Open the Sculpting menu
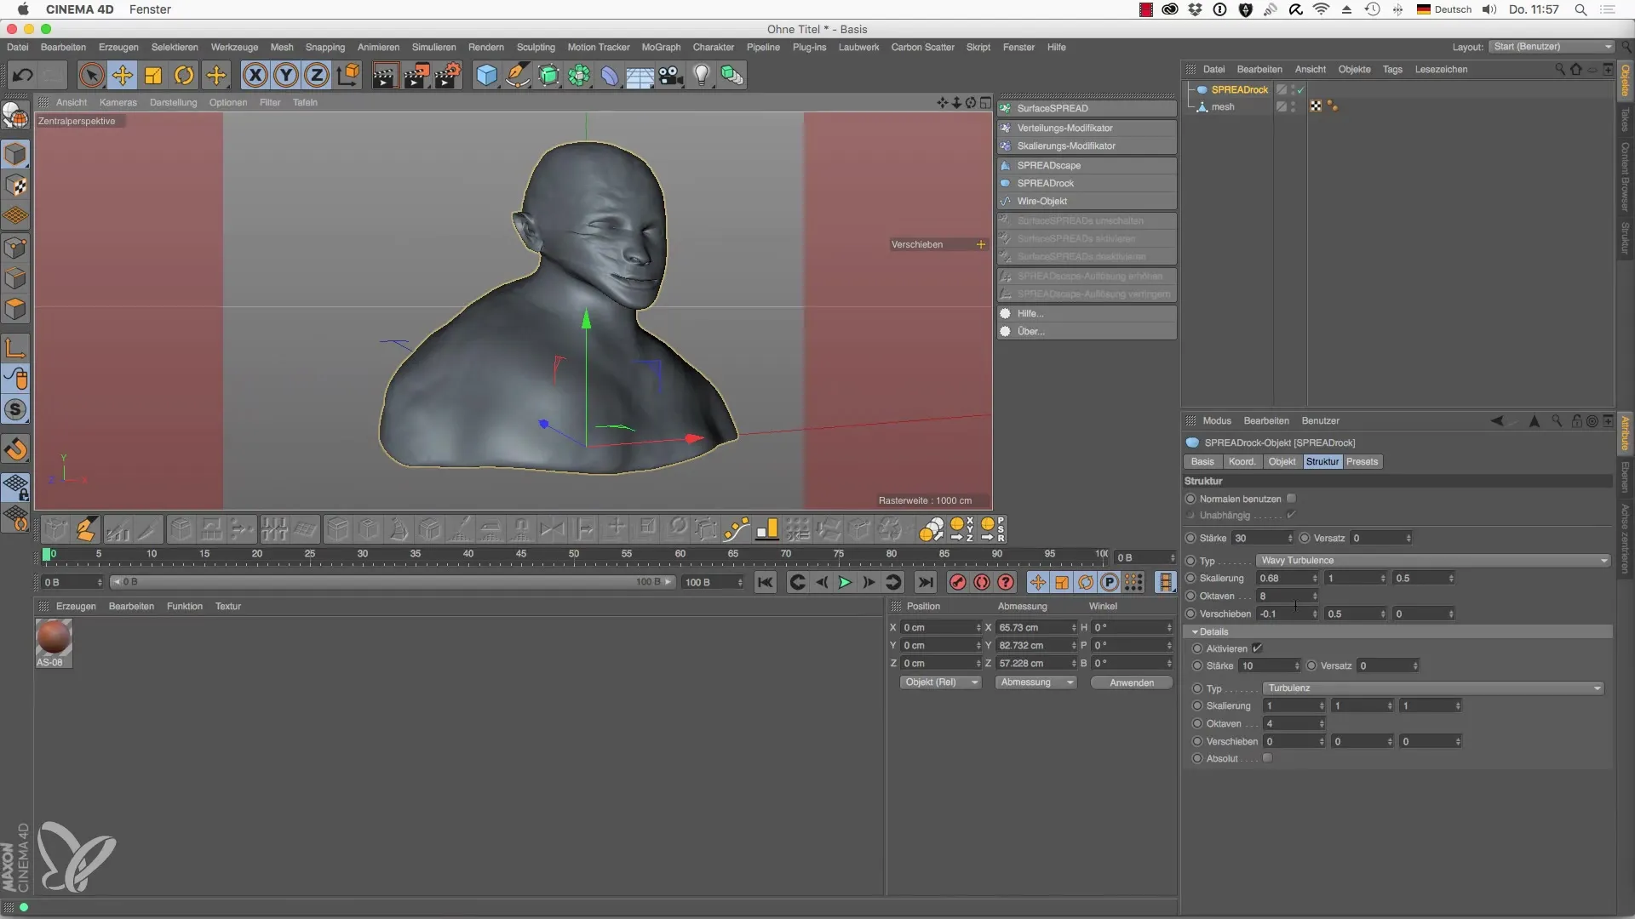Image resolution: width=1635 pixels, height=919 pixels. click(536, 47)
